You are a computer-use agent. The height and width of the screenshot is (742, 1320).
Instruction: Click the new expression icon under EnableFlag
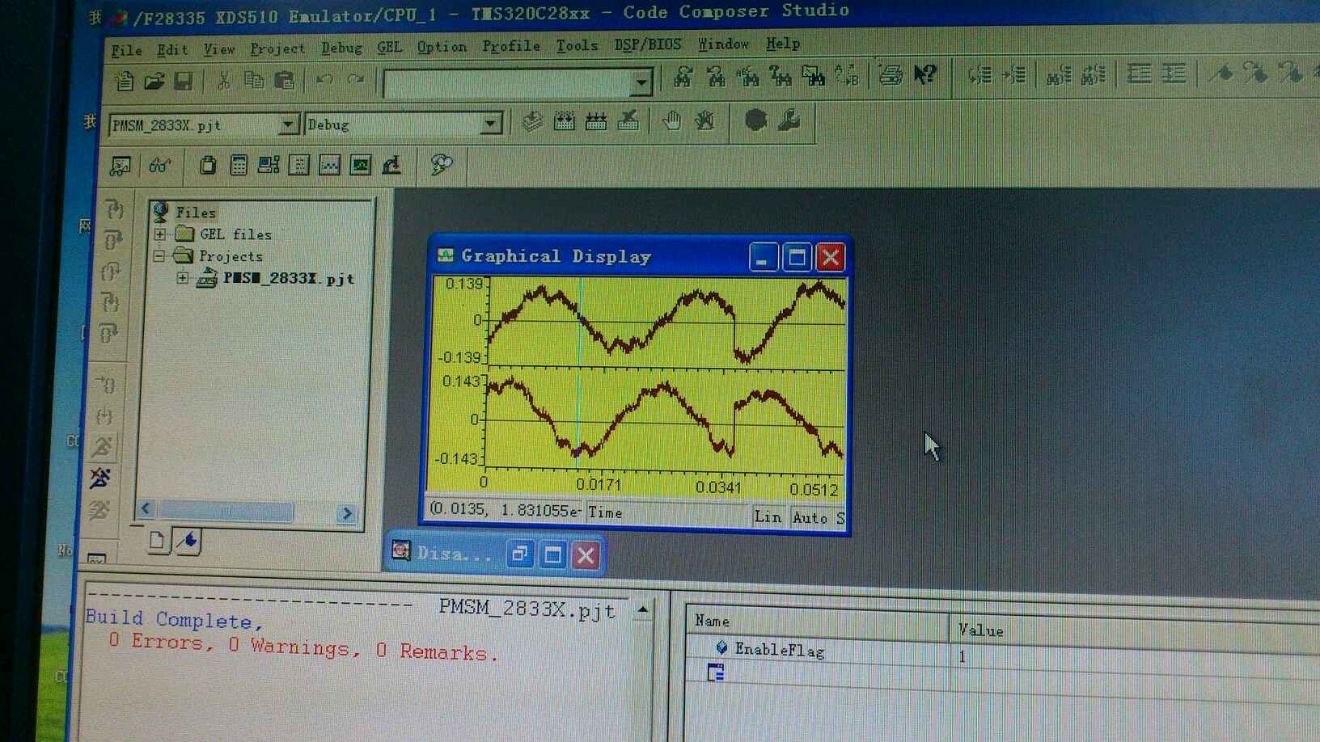pos(716,672)
